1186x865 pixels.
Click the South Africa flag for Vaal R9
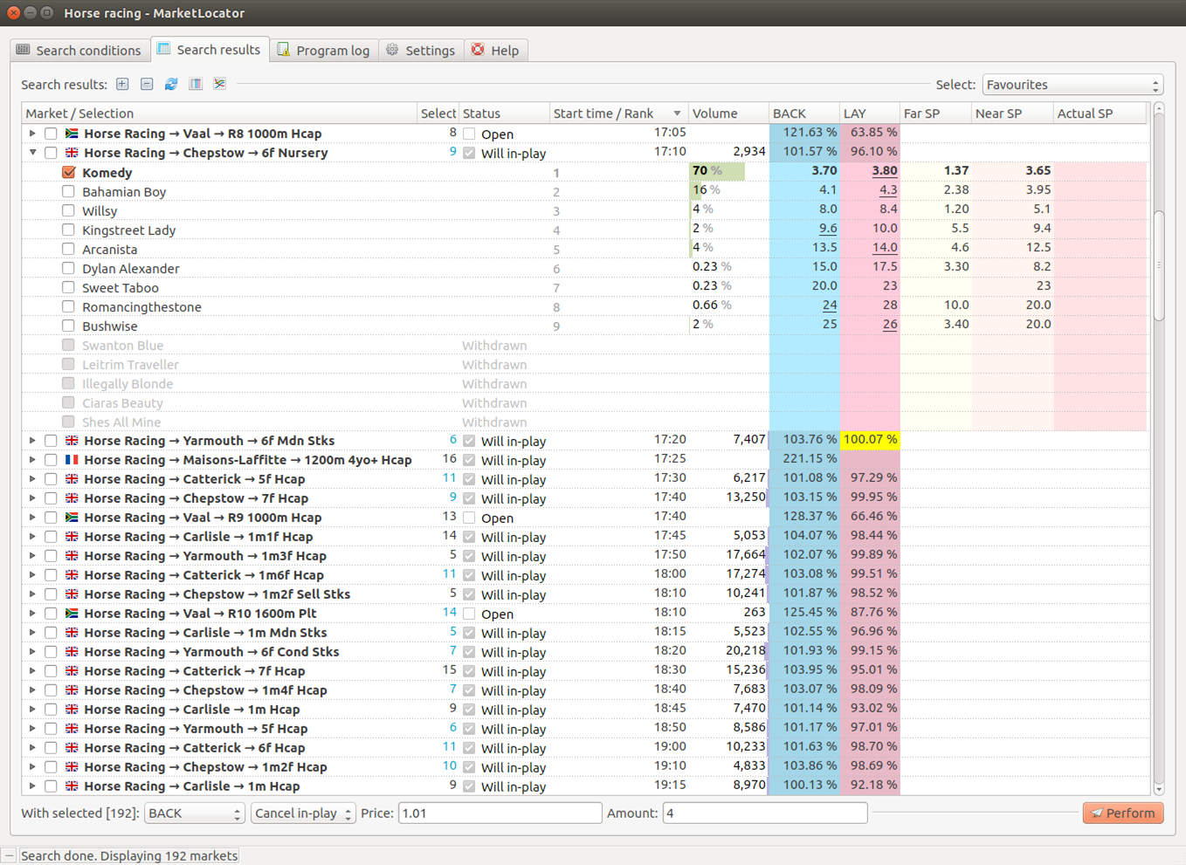(x=72, y=518)
